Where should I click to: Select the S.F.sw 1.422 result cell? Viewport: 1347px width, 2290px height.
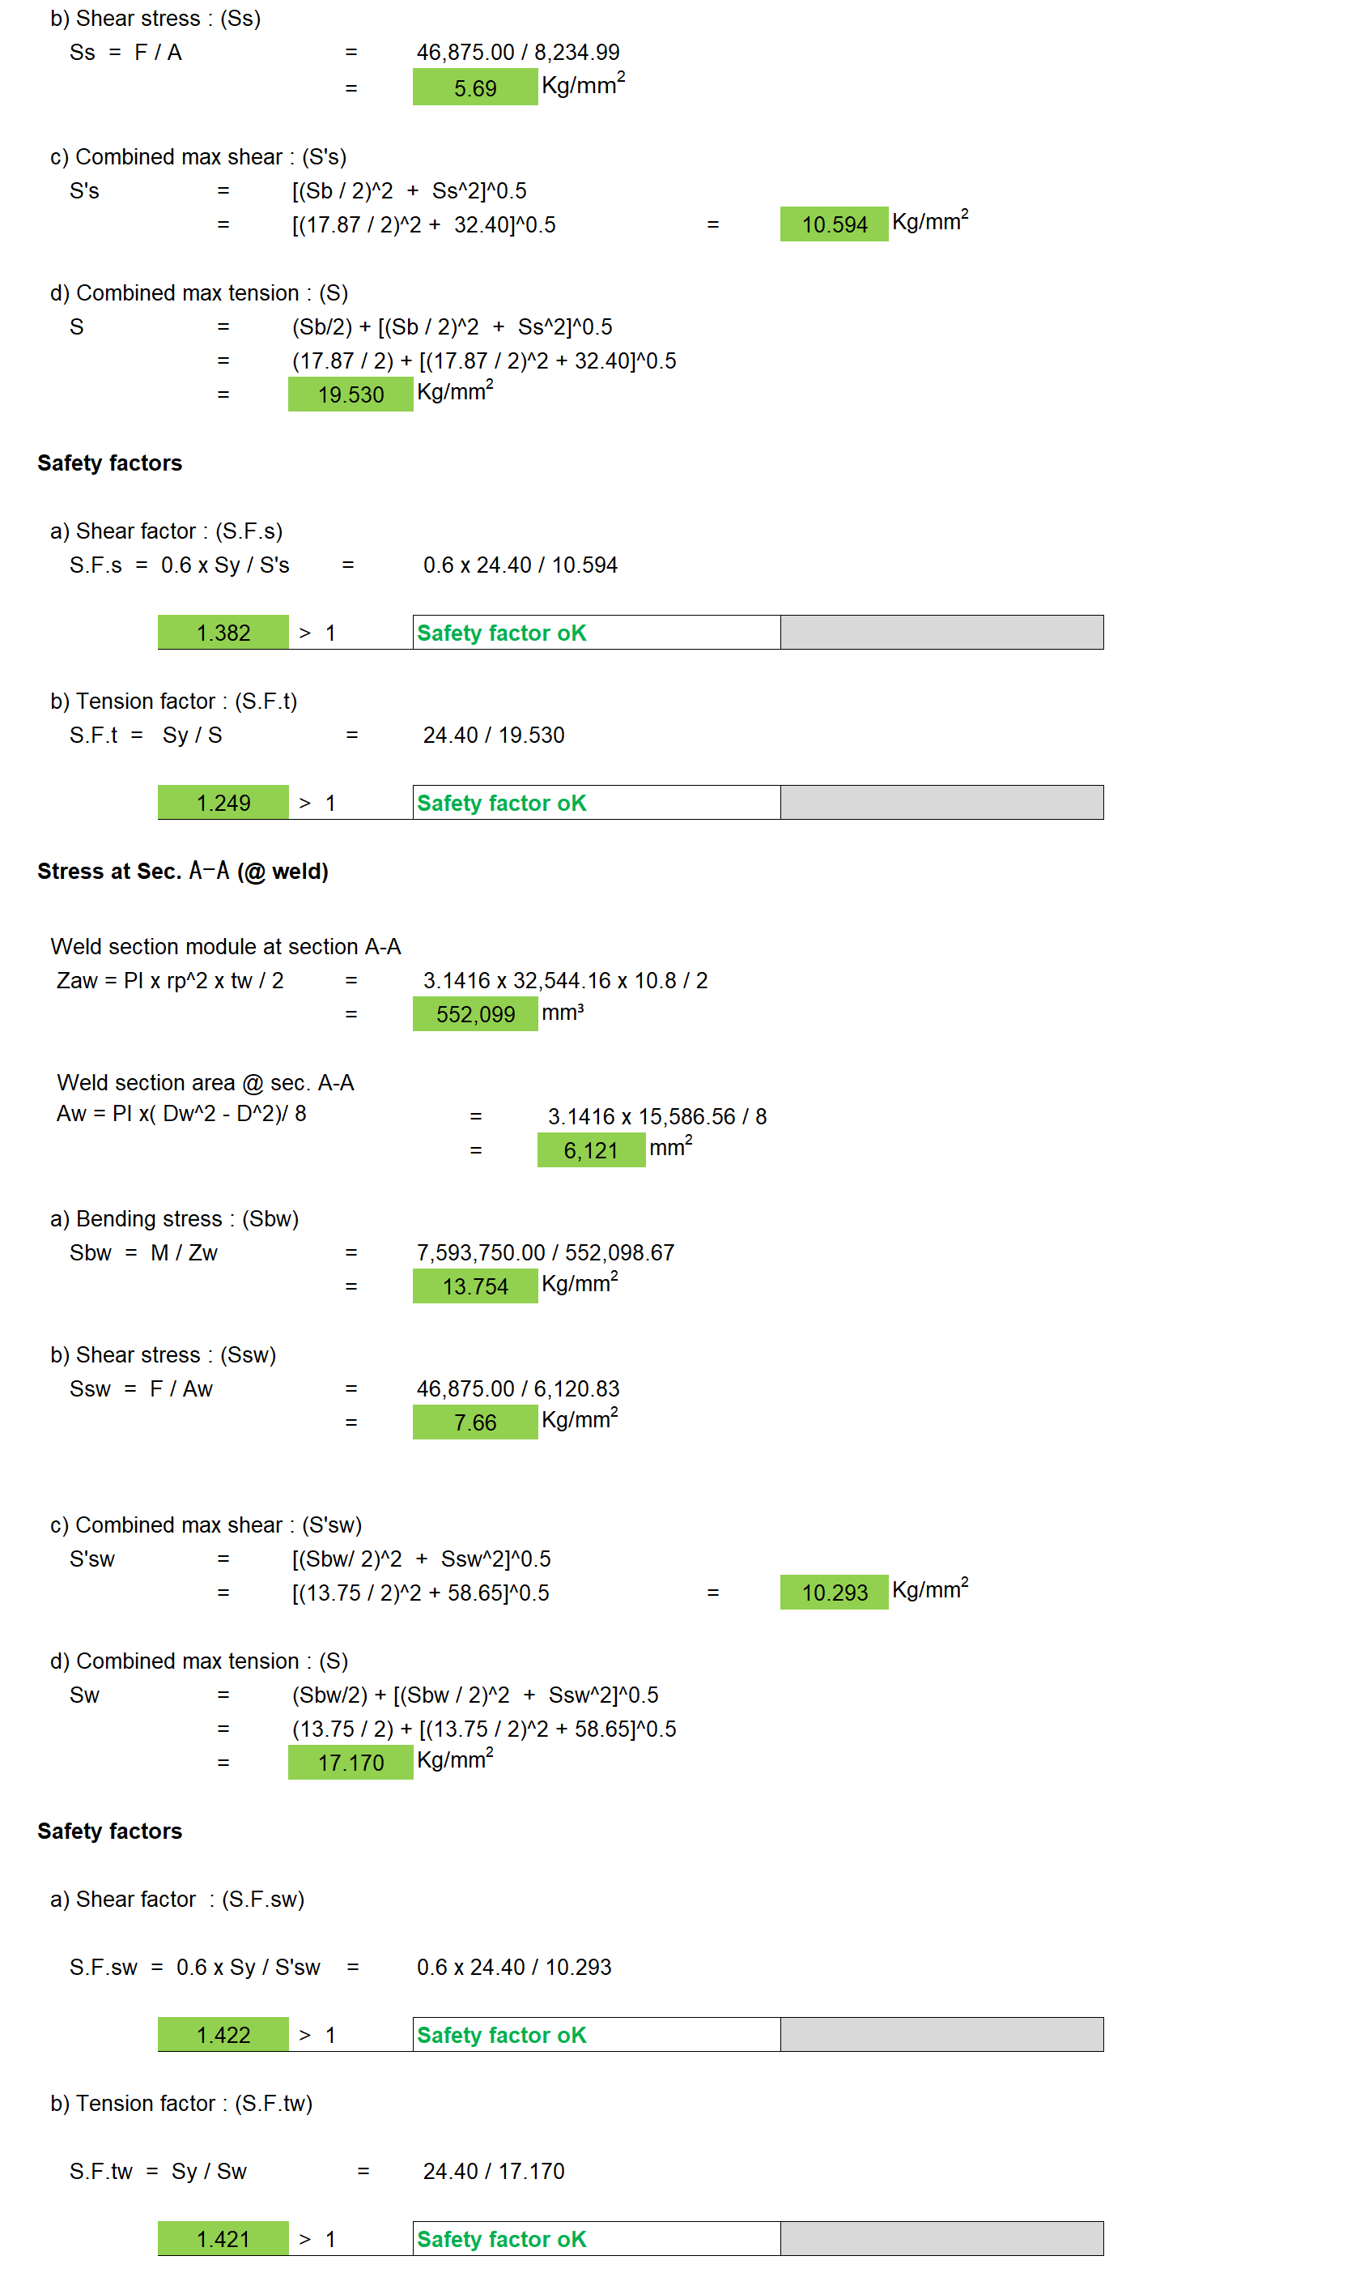(x=223, y=2035)
